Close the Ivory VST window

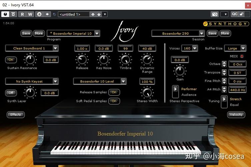[x=248, y=5]
